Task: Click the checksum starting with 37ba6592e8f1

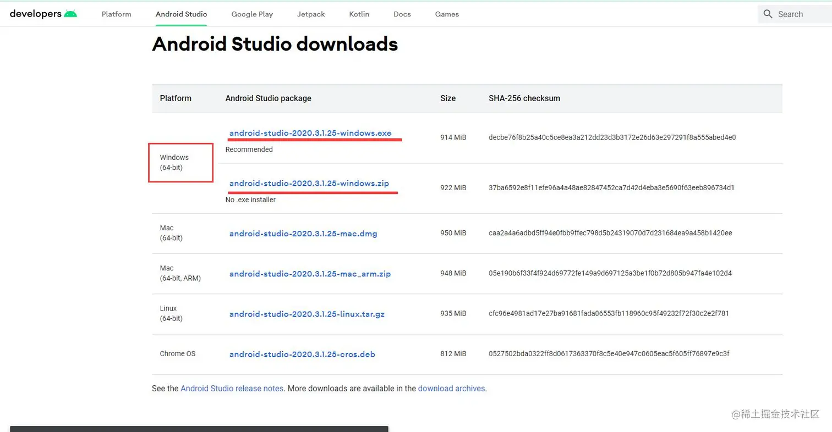Action: click(x=611, y=188)
